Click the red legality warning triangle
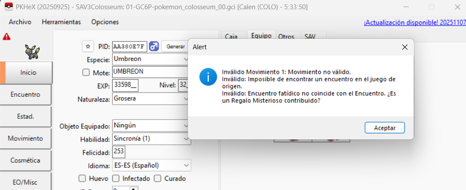The height and width of the screenshot is (190, 466). tap(7, 37)
